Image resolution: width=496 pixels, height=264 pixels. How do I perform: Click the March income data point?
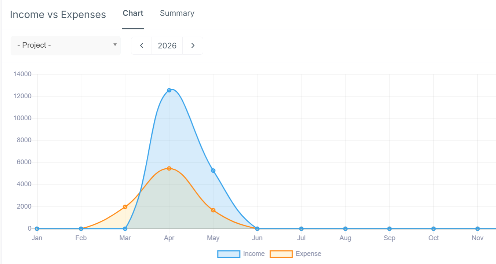coord(125,229)
